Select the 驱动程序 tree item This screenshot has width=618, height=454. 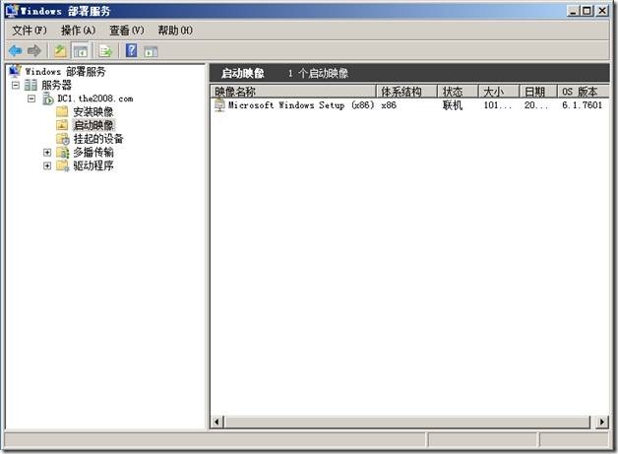(93, 165)
